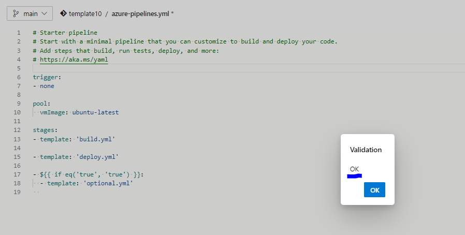Open the main branch selector dropdown

[x=30, y=13]
